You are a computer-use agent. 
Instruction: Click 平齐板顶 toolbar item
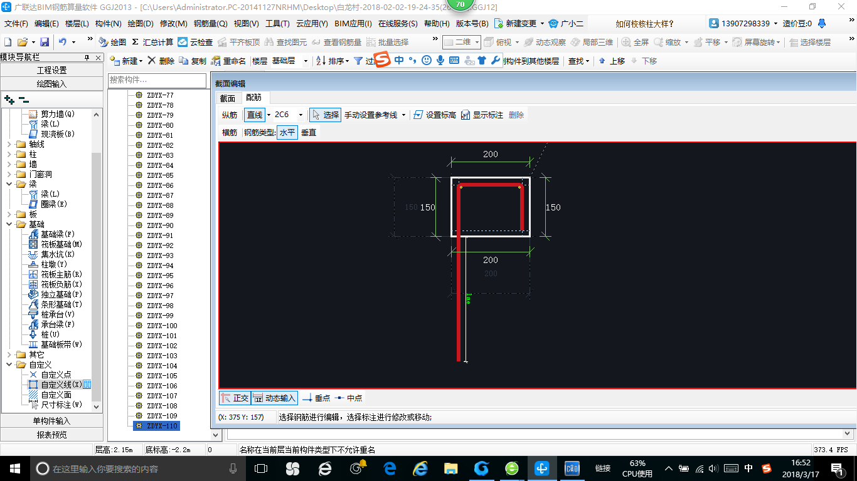238,42
